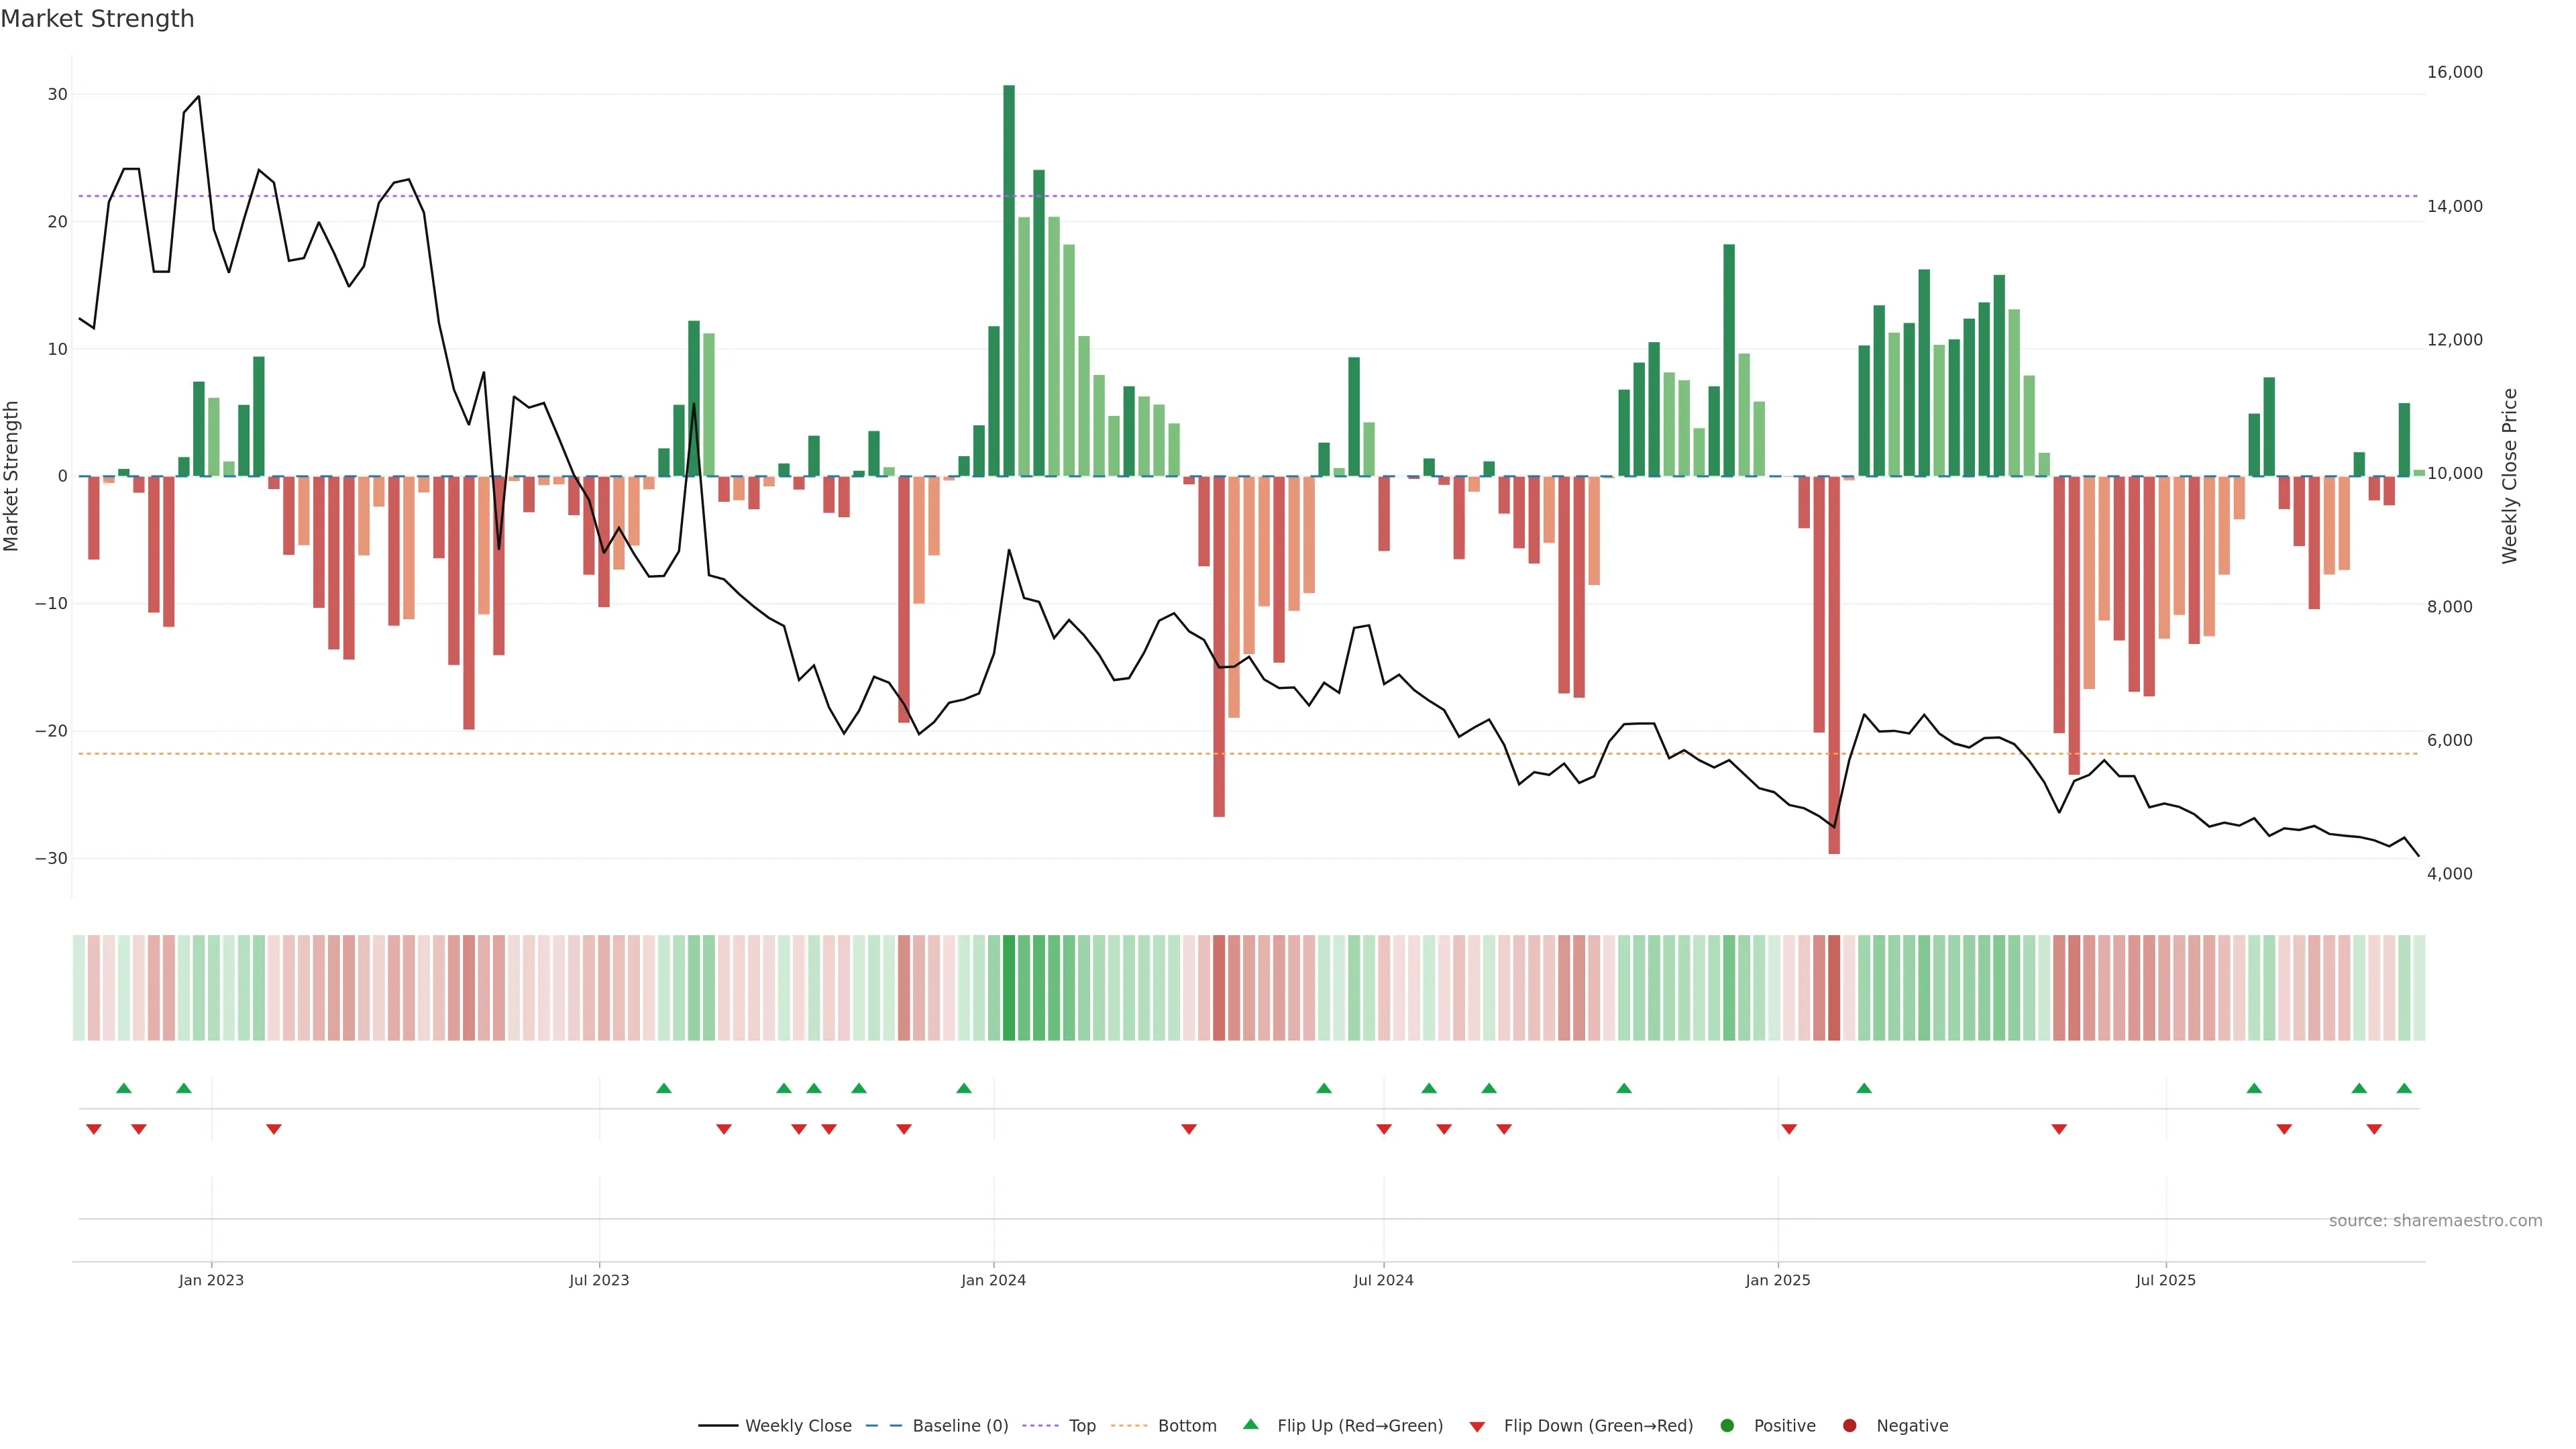Click the Jan 2024 x-axis label
Image resolution: width=2576 pixels, height=1449 pixels.
(x=993, y=1280)
